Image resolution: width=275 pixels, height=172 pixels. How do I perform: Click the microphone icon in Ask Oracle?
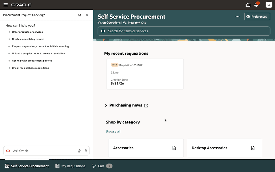coord(79,151)
